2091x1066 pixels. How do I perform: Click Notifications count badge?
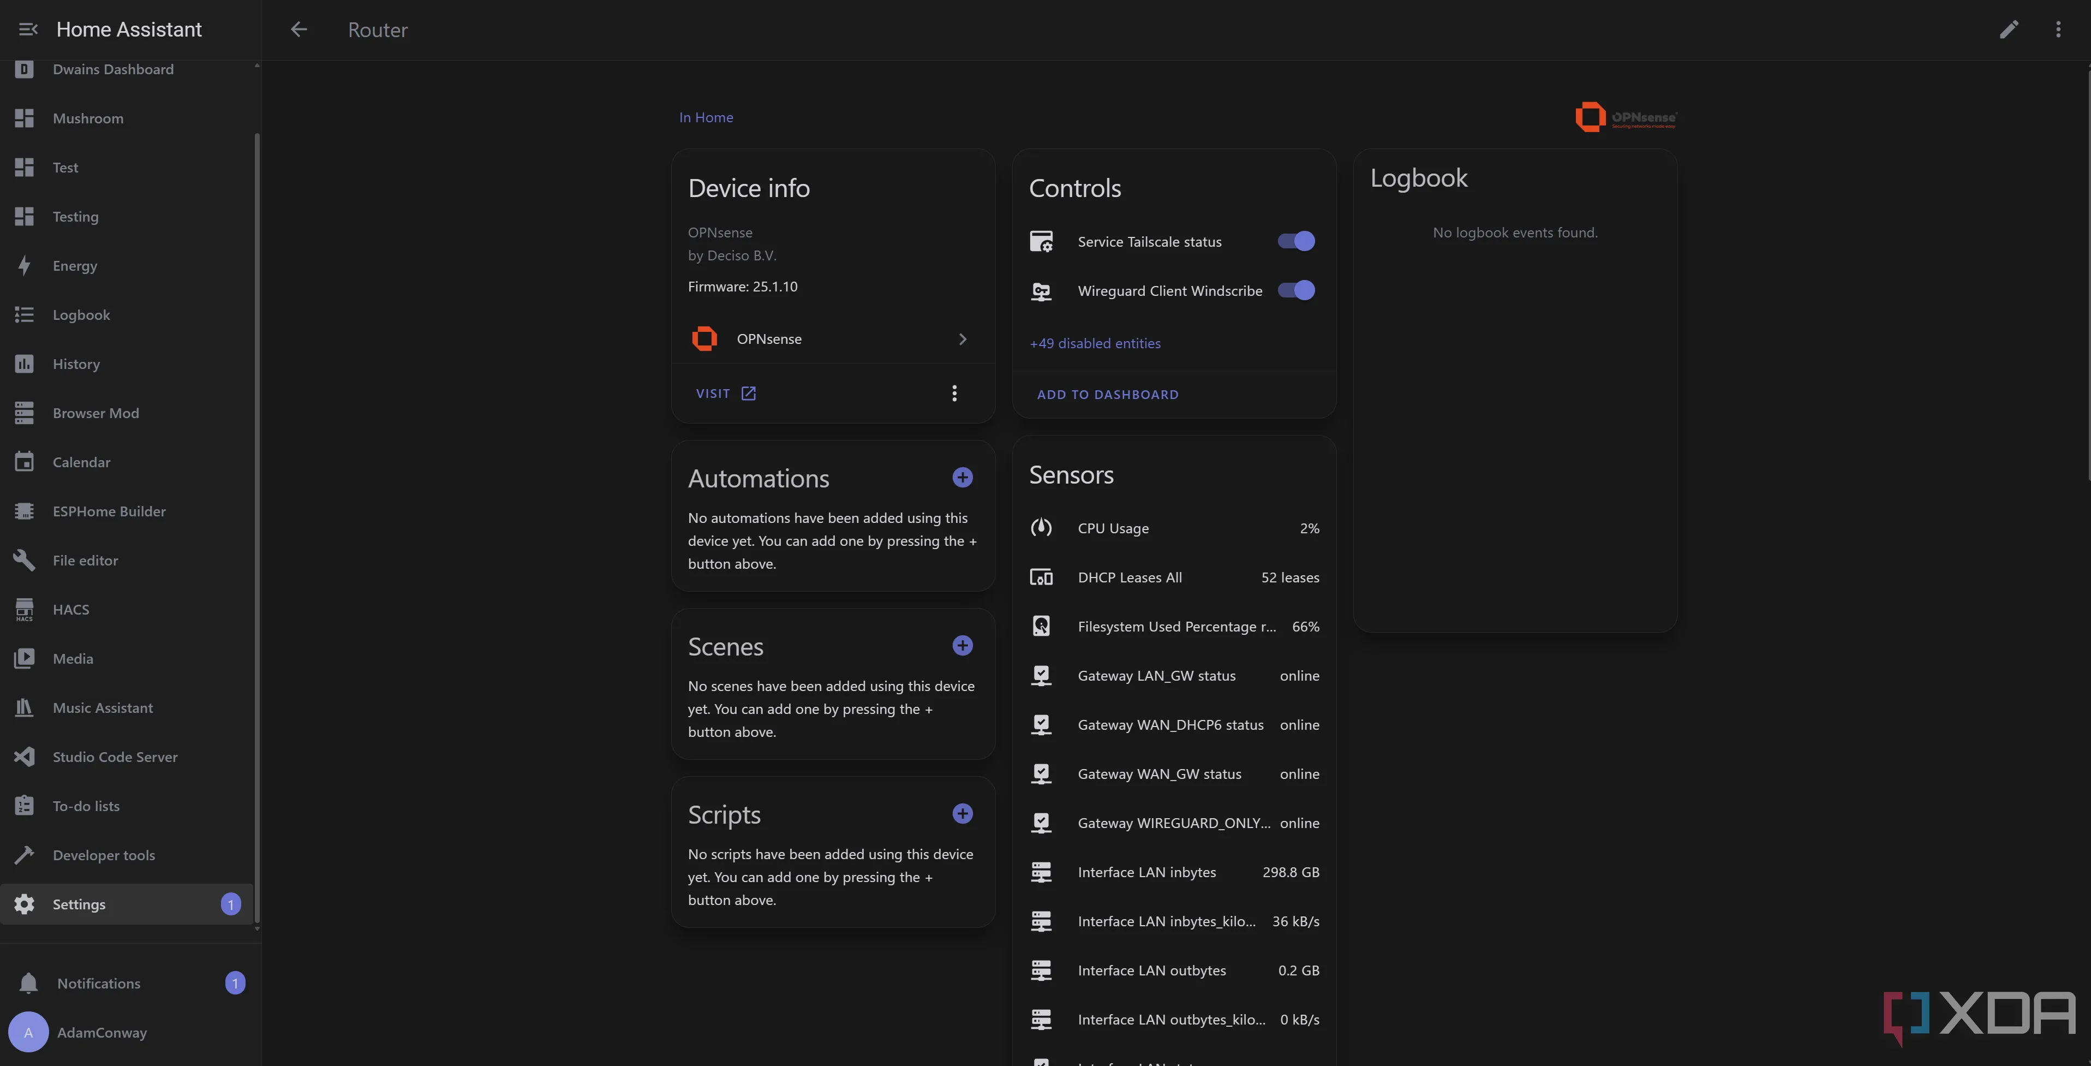(x=235, y=983)
